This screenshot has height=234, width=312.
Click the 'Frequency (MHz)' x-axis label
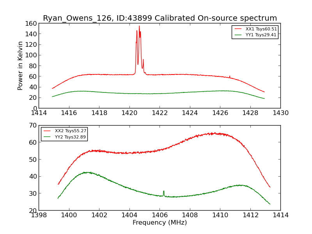[160, 222]
